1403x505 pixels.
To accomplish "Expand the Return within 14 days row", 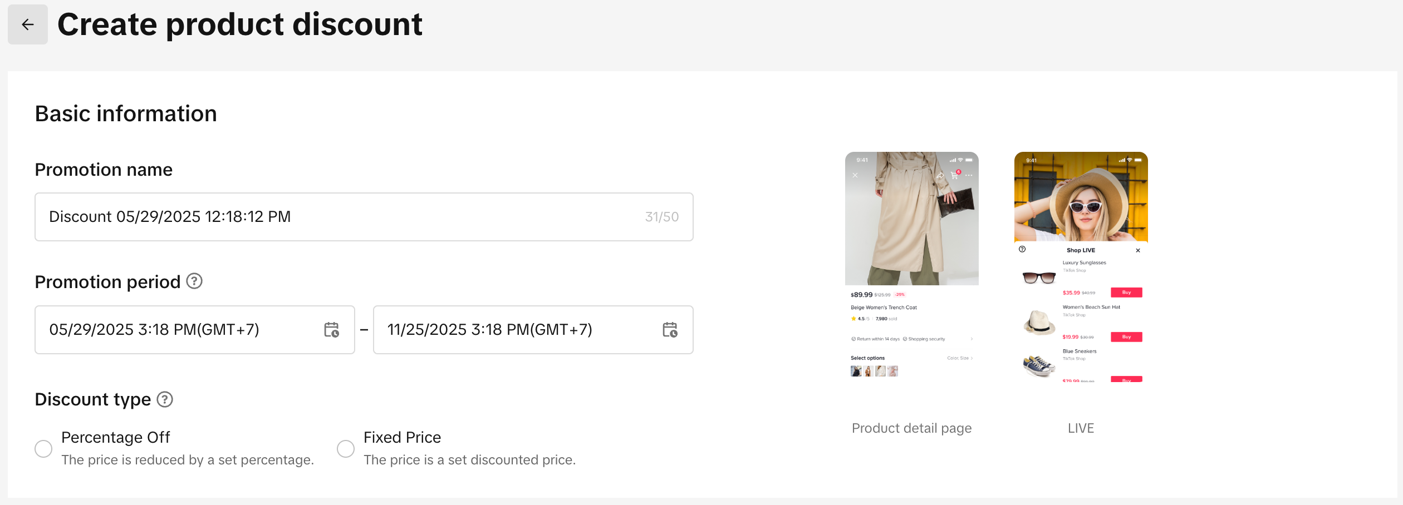I will click(x=972, y=339).
